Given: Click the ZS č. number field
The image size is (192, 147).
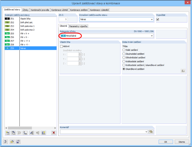Looking at the screenshot, I should (x=63, y=19).
